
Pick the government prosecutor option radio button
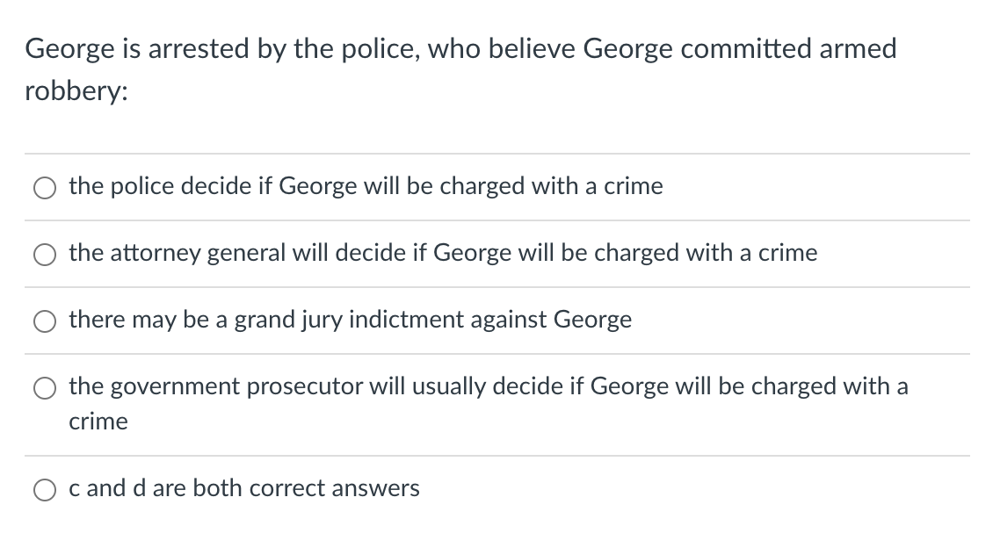(44, 388)
